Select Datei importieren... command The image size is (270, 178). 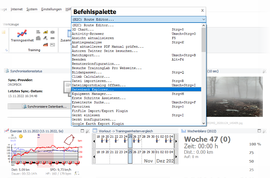click(x=136, y=81)
